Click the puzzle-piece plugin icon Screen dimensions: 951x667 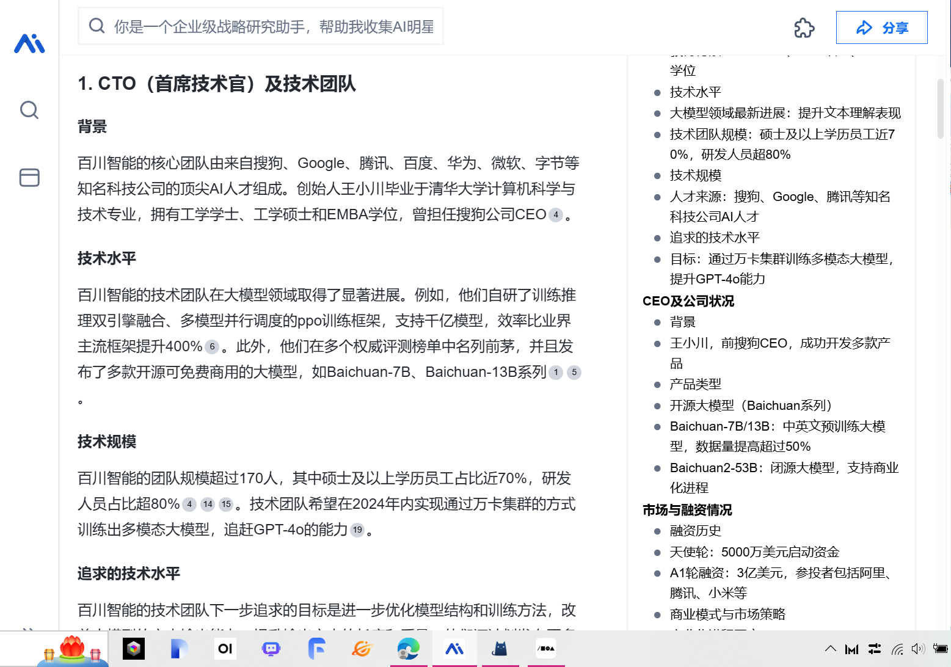pos(804,27)
